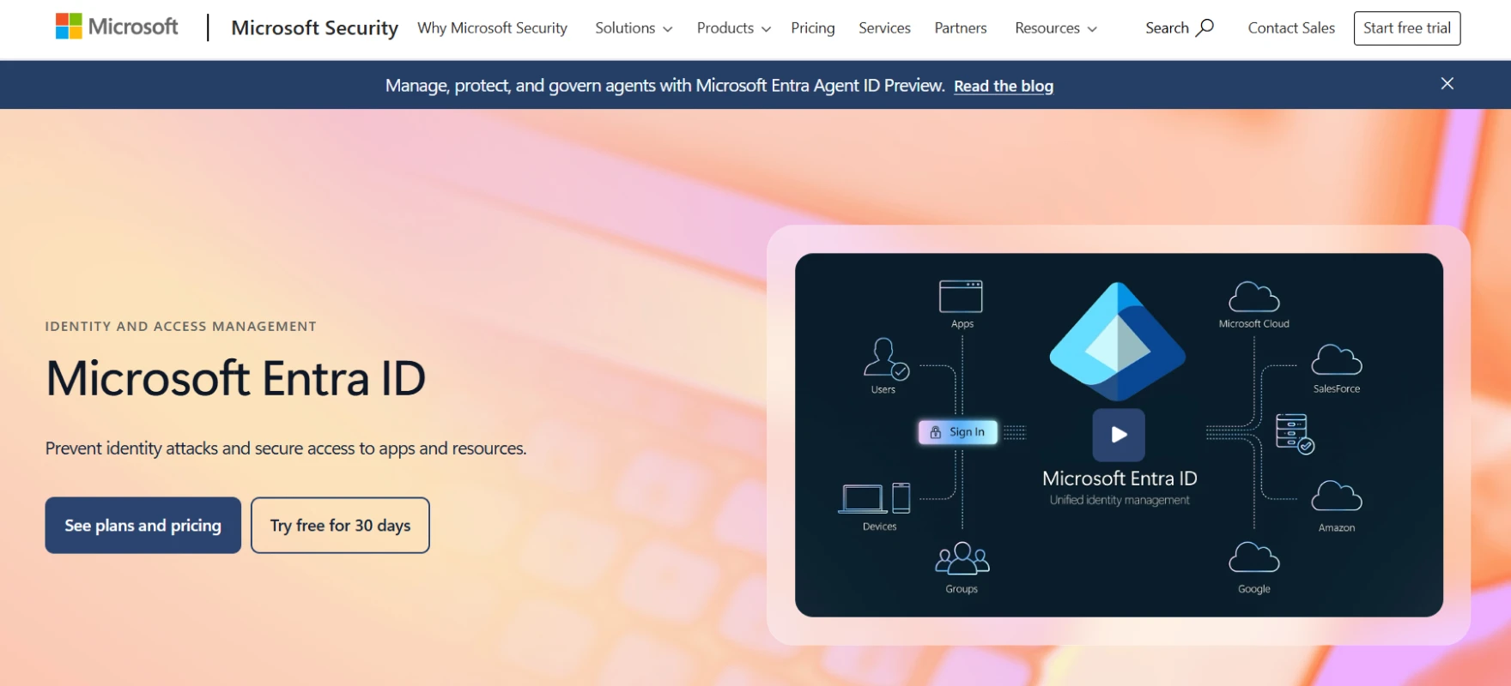
Task: Follow the Read the blog link
Action: (x=1004, y=86)
